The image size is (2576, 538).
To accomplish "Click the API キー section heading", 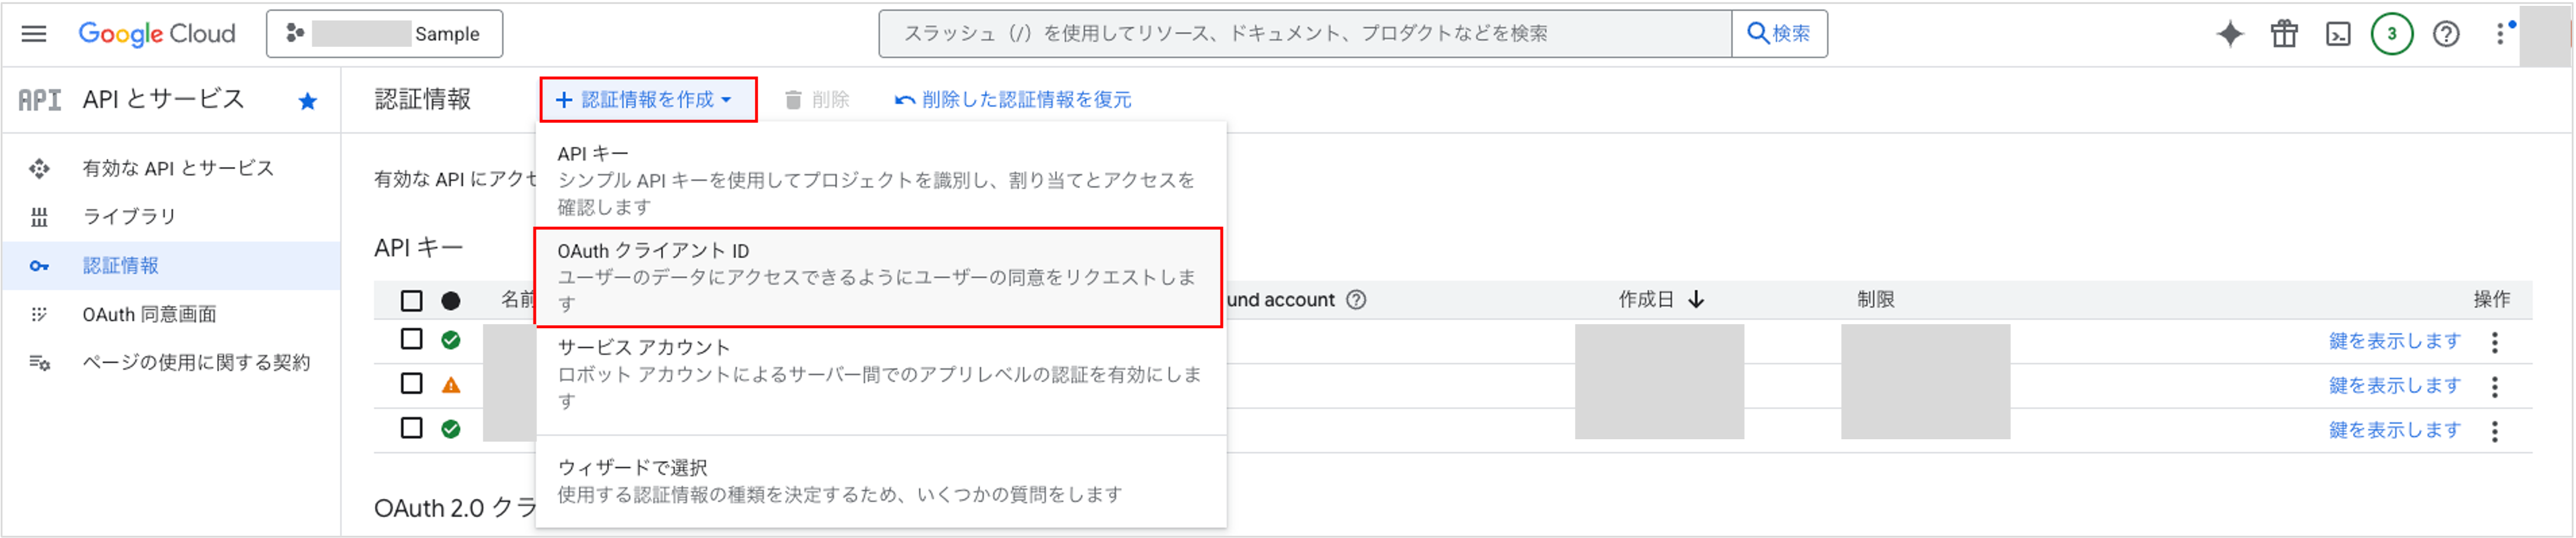I will [x=418, y=248].
